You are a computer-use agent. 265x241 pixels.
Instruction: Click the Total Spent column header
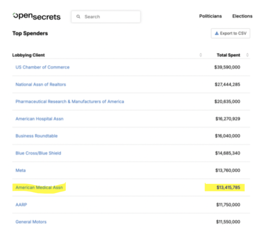coord(228,55)
